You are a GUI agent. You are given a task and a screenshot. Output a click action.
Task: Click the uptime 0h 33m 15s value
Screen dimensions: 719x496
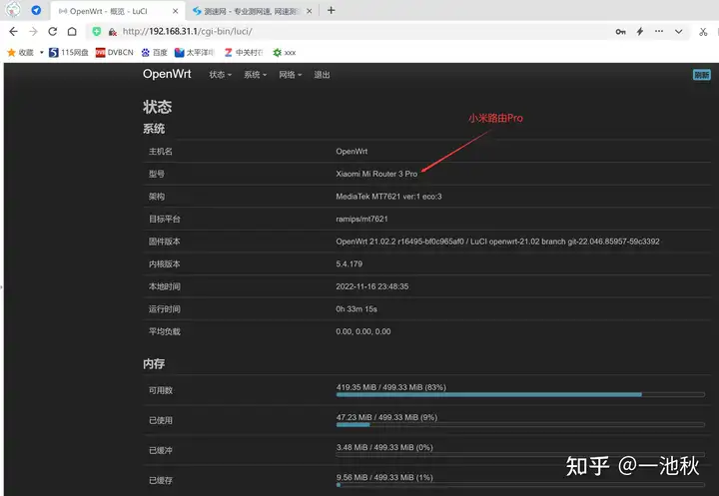[x=357, y=308]
